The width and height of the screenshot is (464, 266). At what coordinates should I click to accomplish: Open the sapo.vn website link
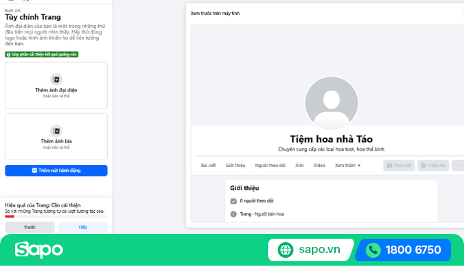pos(310,250)
